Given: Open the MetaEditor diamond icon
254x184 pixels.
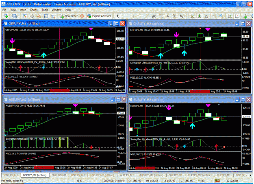Looking at the screenshot, I should [82, 16].
